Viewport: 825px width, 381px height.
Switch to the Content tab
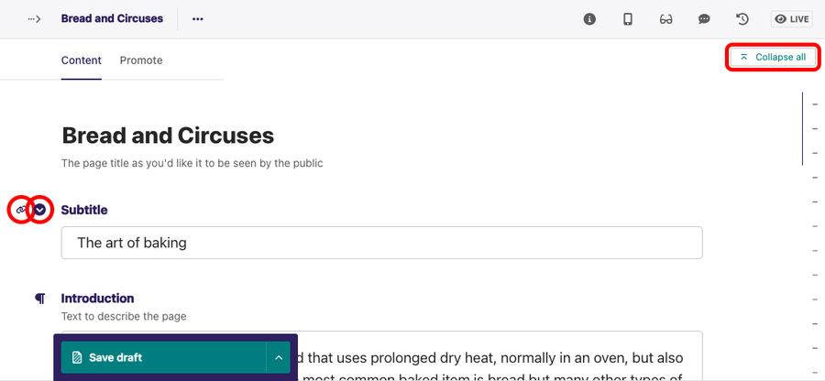81,60
